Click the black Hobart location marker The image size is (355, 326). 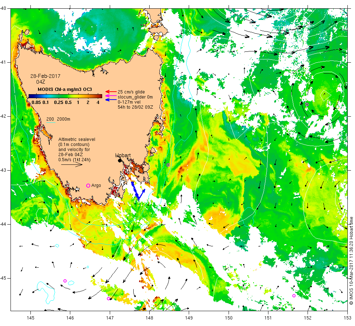click(120, 160)
